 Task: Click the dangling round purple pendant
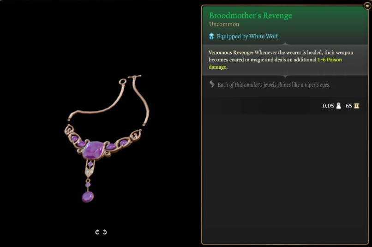click(x=88, y=197)
